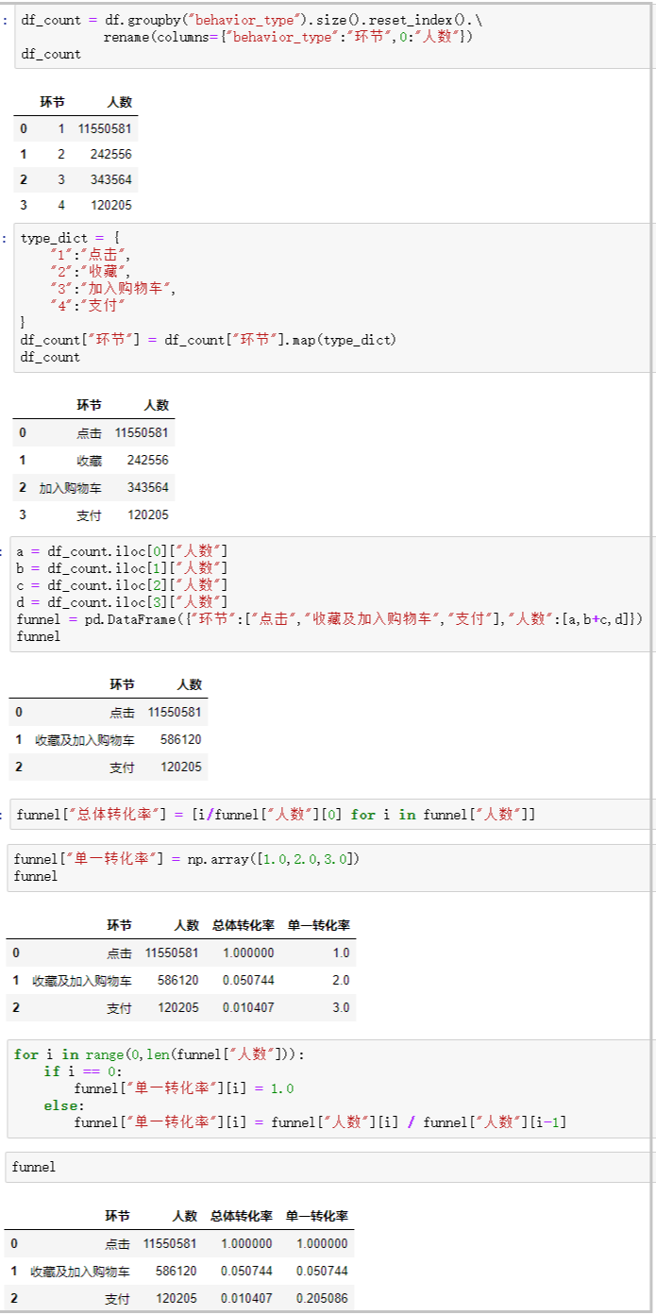Click the funnel["单一转化率"][i] = 1.0 line

pos(184,1088)
